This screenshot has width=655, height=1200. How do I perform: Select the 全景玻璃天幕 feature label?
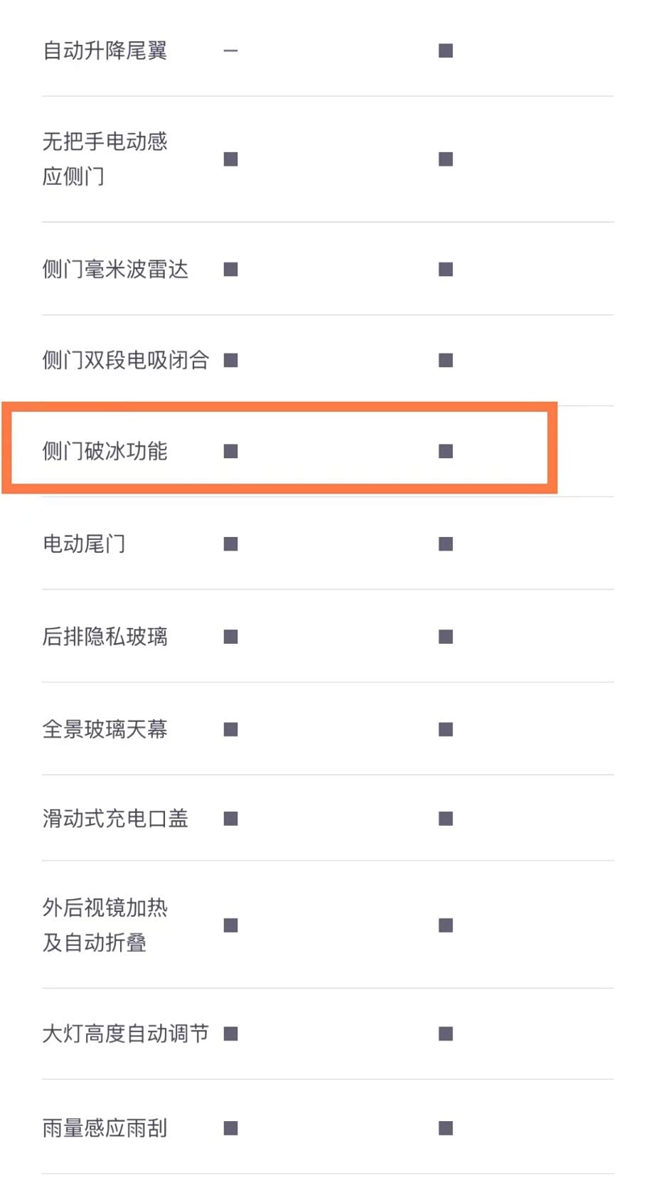(x=105, y=729)
